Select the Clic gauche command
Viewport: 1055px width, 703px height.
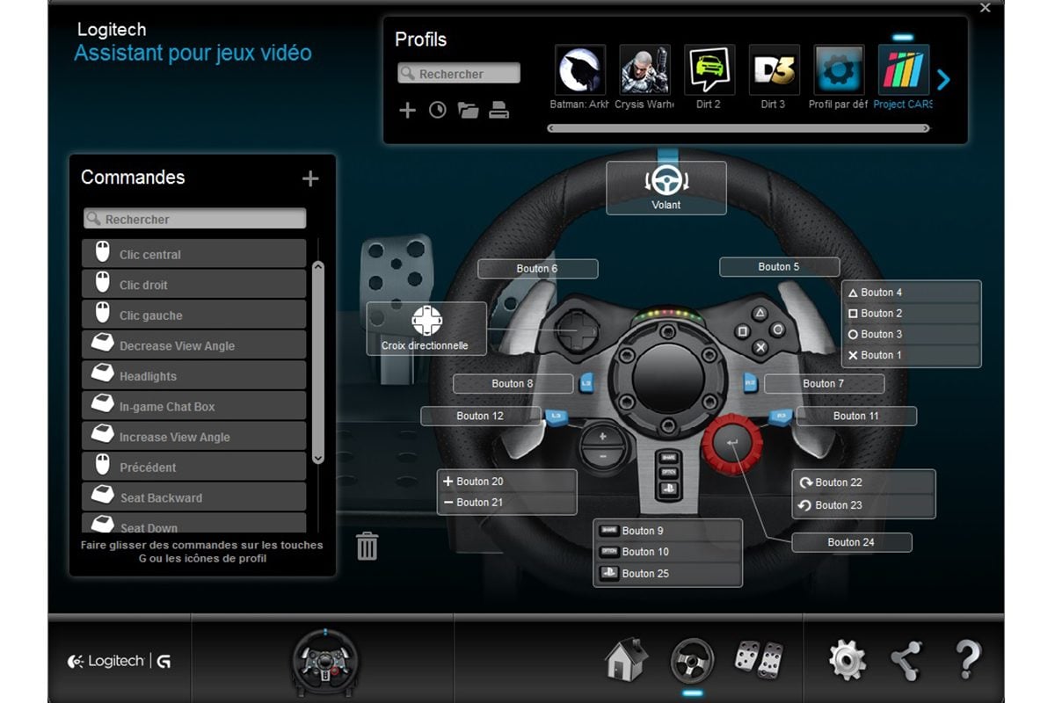[194, 315]
